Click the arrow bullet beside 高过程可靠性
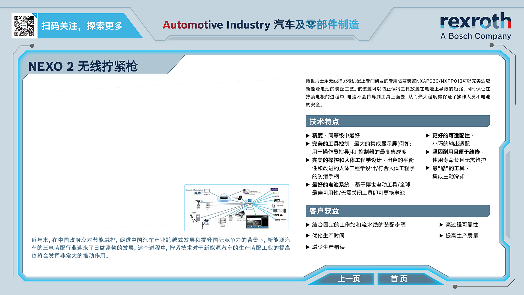Viewport: 524px width, 295px height. (441, 225)
